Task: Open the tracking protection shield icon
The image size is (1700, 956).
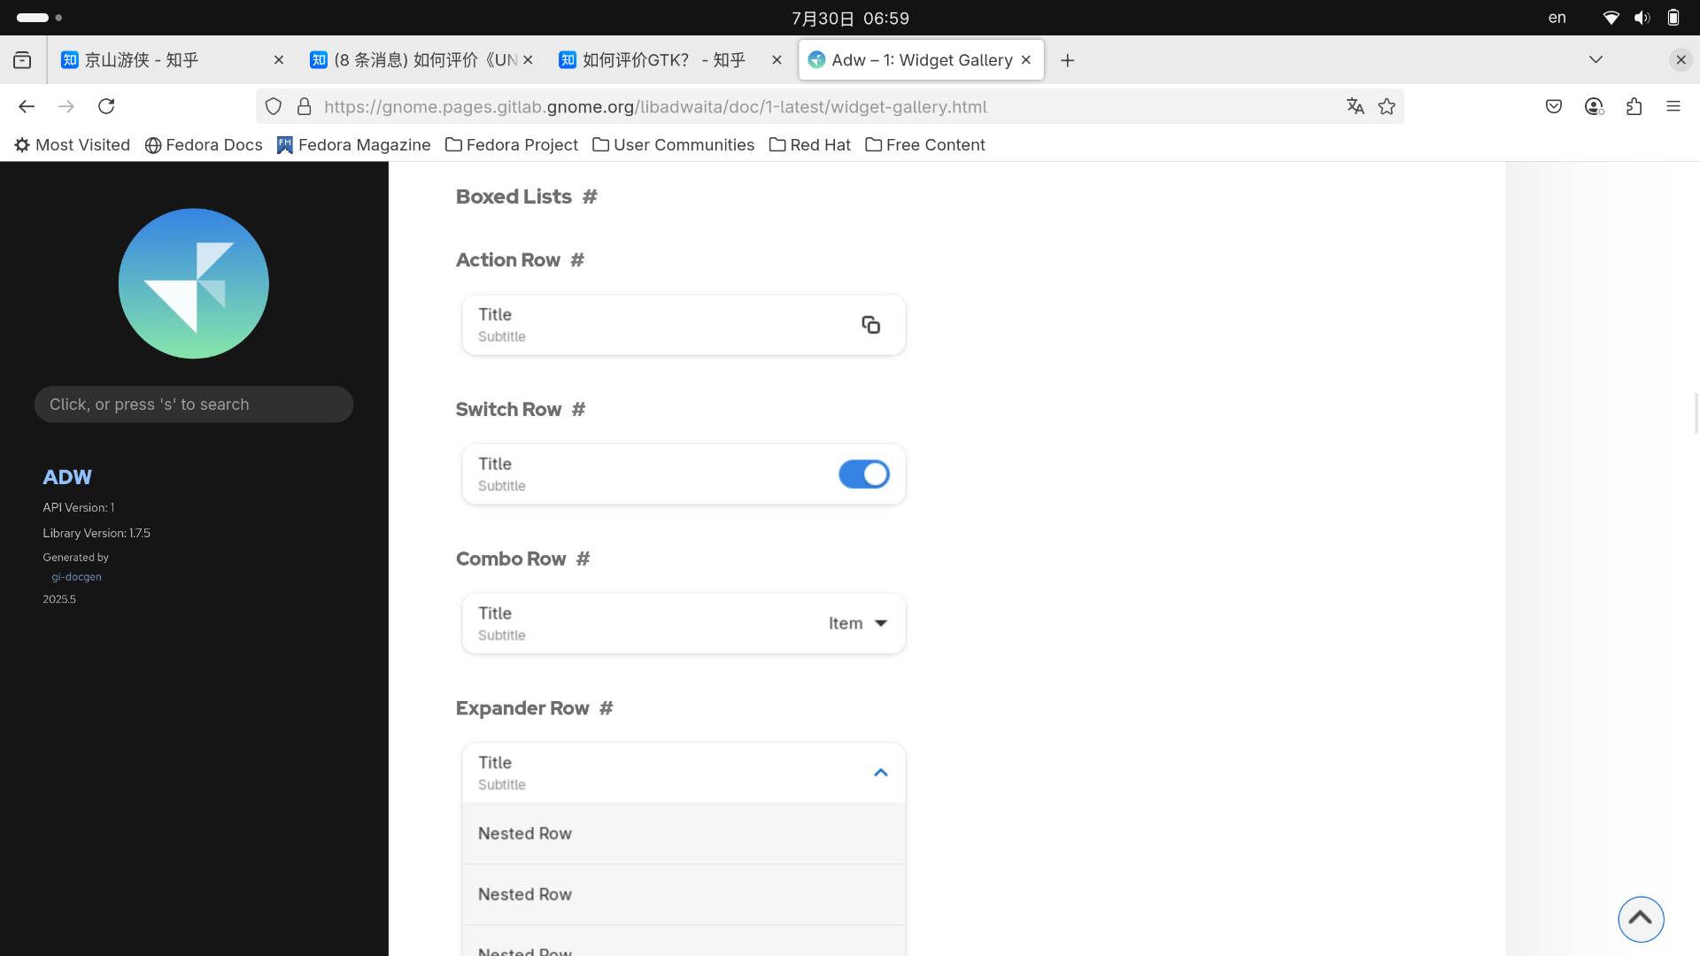Action: (274, 106)
